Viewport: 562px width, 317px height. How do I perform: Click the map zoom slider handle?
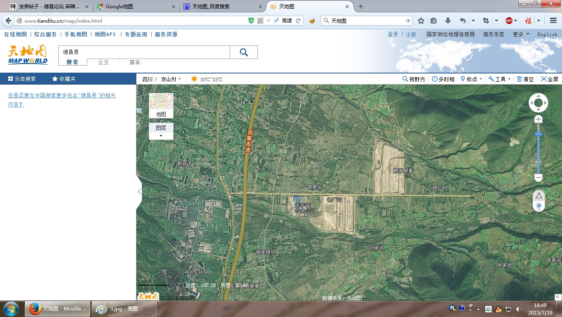[538, 134]
